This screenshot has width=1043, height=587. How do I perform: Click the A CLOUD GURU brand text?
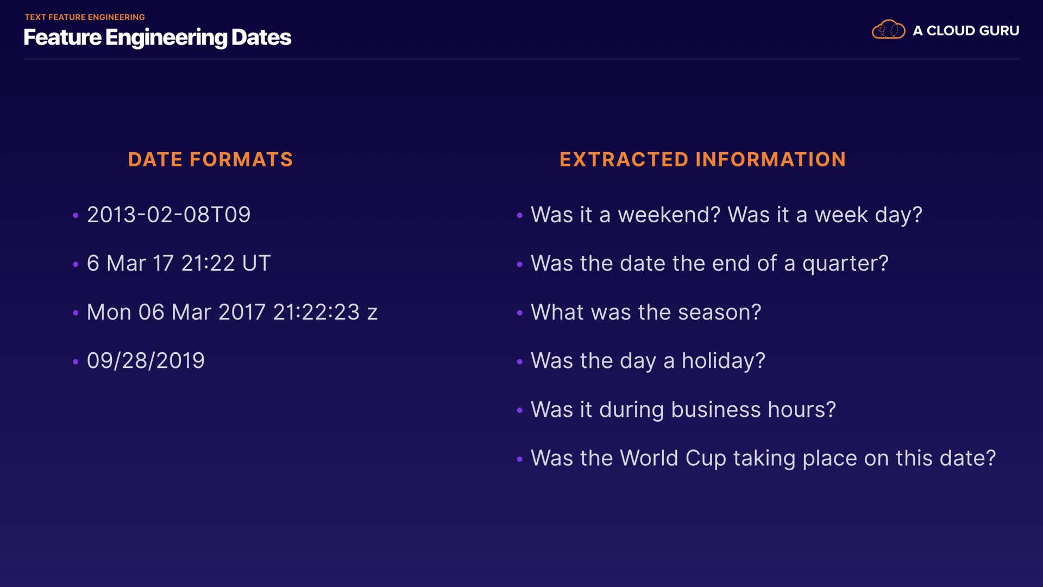[965, 31]
